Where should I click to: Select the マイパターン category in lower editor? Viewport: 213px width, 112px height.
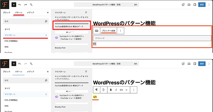click(x=26, y=94)
